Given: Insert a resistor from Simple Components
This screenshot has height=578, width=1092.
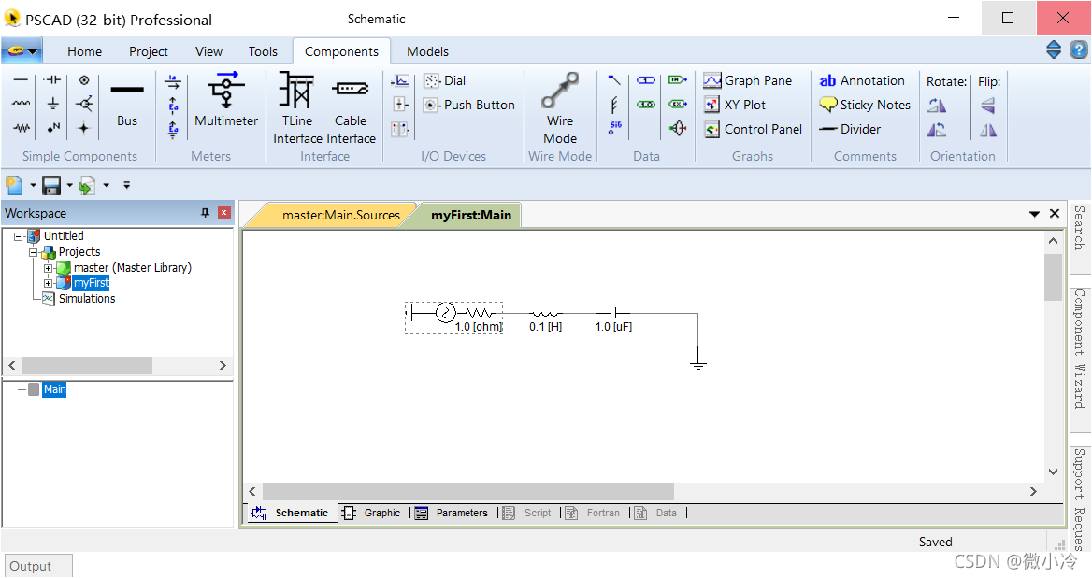Looking at the screenshot, I should pyautogui.click(x=21, y=128).
